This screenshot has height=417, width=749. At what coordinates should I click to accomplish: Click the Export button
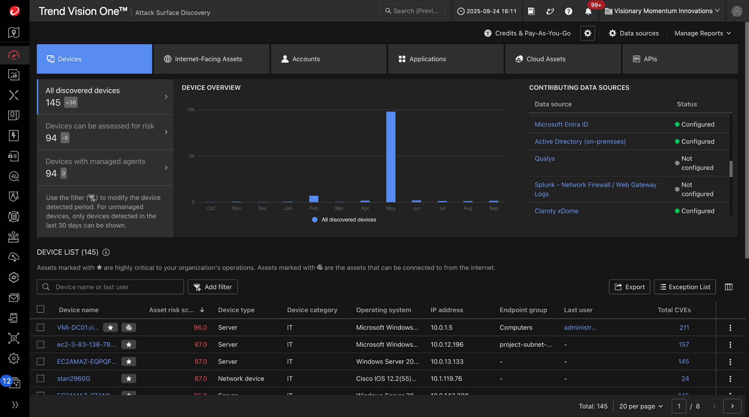629,287
